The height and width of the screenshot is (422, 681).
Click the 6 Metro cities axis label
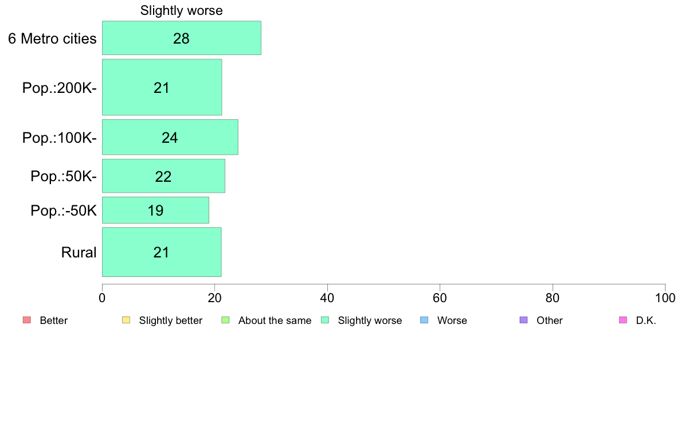click(x=52, y=38)
